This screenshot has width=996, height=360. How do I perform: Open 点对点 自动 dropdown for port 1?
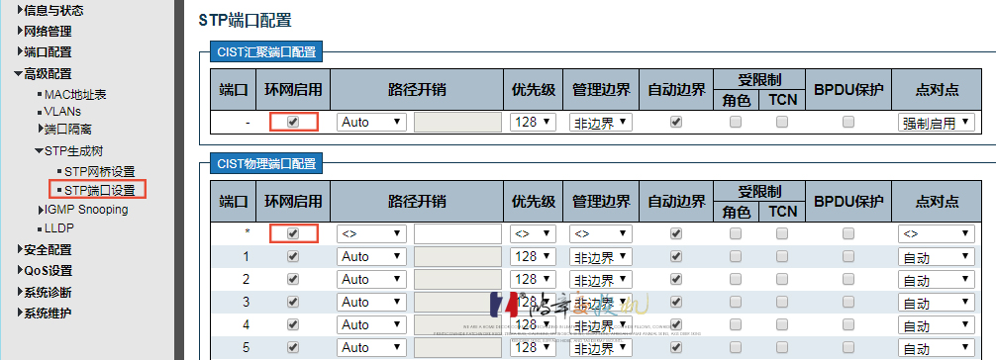(x=937, y=257)
